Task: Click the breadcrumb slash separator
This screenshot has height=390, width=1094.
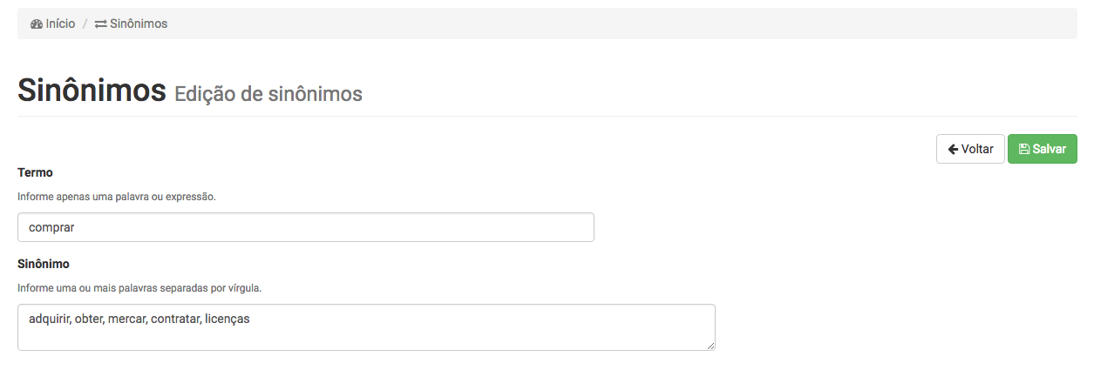Action: coord(85,24)
